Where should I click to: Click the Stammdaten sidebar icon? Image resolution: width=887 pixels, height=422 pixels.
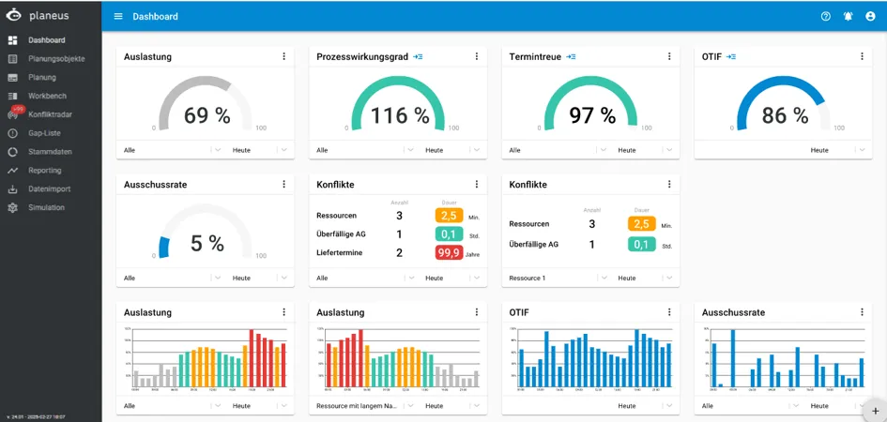pos(13,152)
